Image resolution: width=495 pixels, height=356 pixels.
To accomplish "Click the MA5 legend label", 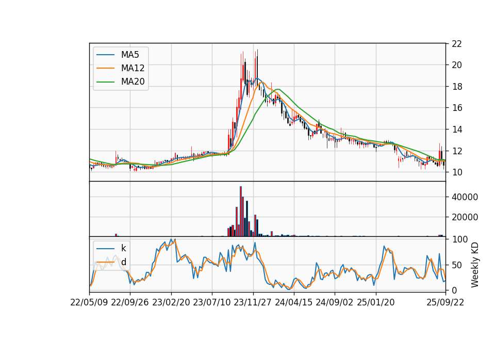I will [130, 55].
